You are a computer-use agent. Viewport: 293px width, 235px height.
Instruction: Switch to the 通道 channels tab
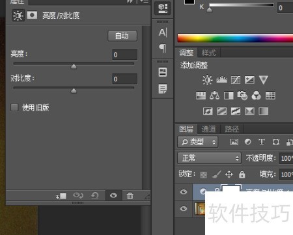pos(208,129)
